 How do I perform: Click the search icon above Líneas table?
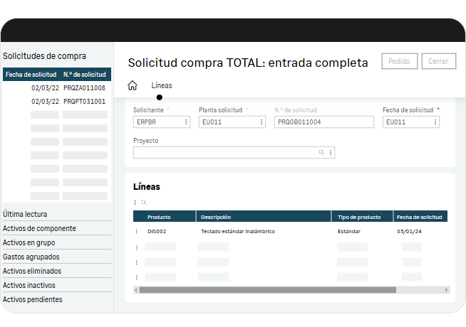point(143,203)
